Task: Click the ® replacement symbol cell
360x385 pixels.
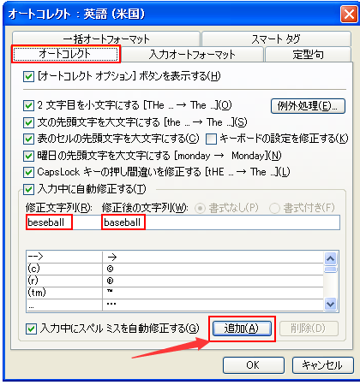Action: [213, 281]
